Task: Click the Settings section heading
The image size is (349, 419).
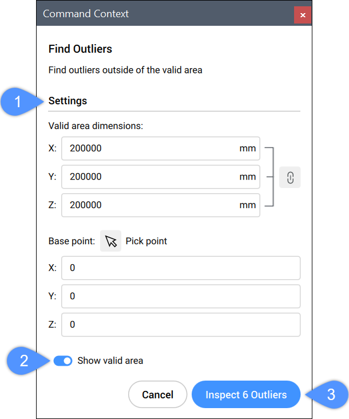Action: click(68, 101)
